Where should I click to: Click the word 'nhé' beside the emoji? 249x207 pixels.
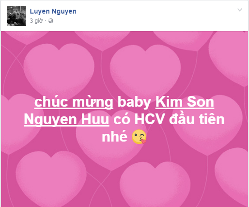coord(114,136)
